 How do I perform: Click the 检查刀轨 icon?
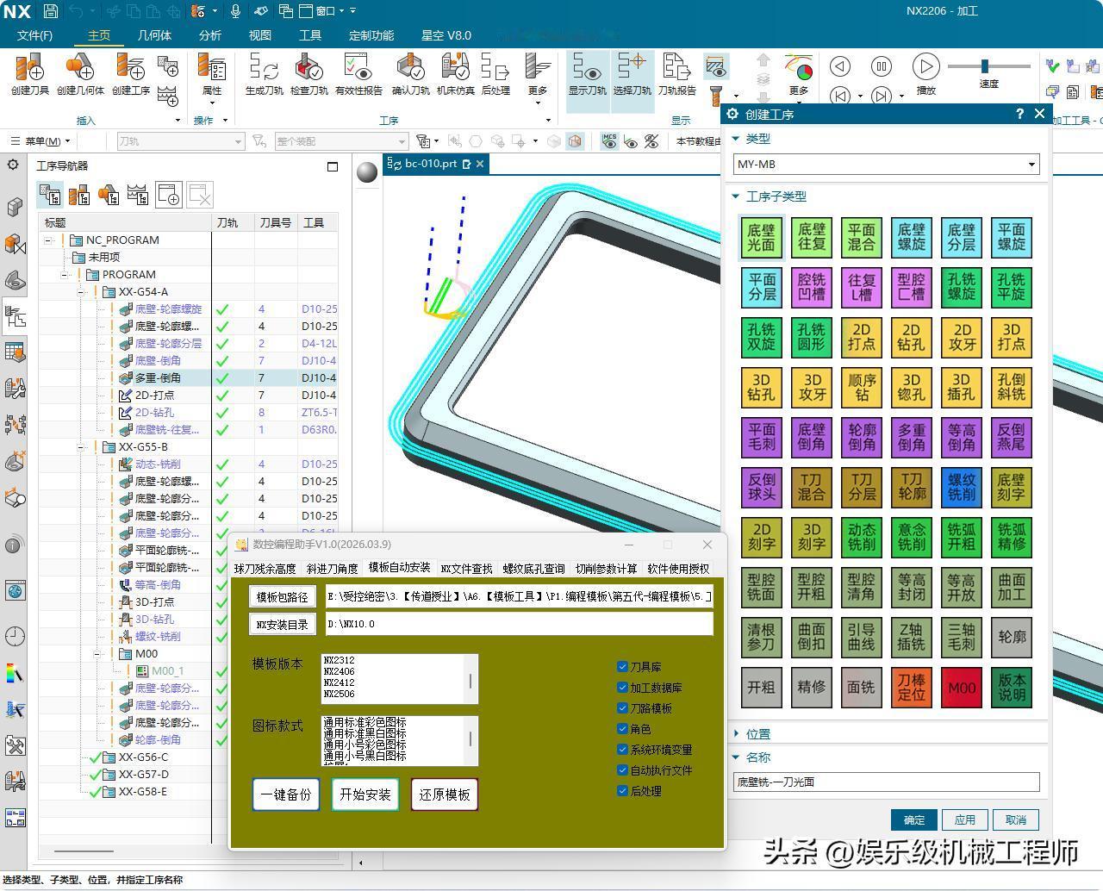coord(308,73)
